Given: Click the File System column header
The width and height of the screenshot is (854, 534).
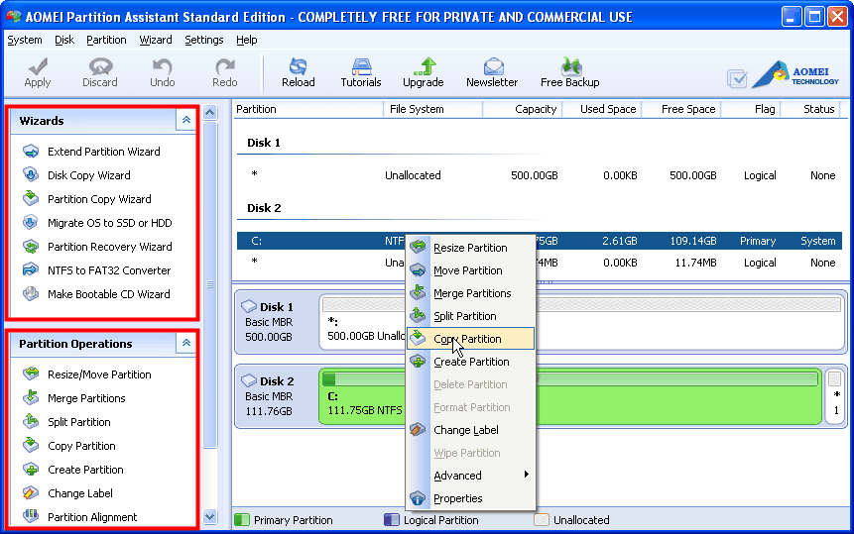Looking at the screenshot, I should click(x=433, y=109).
